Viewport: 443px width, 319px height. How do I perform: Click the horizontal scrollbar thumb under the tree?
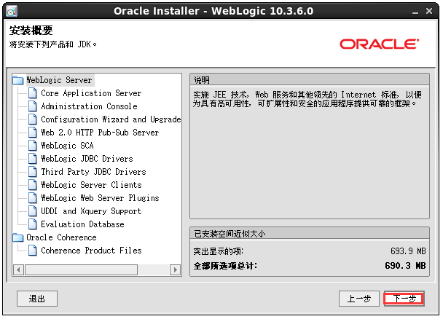coord(81,270)
